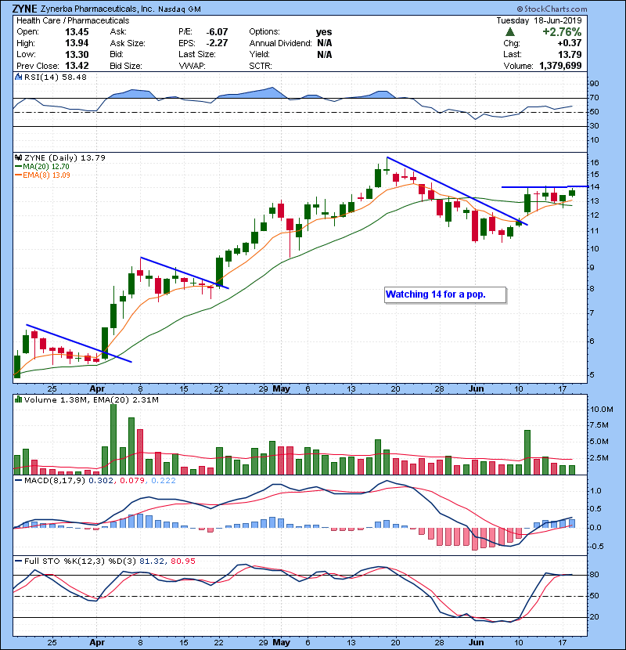Click the Jun label on price chart axis
This screenshot has height=650, width=626.
[x=476, y=389]
